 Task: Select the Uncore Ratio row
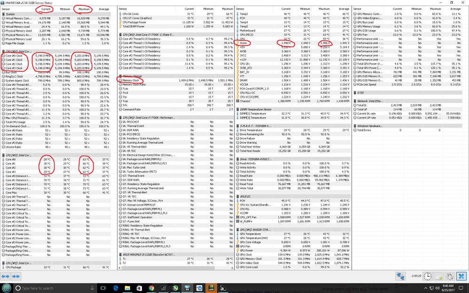56,147
